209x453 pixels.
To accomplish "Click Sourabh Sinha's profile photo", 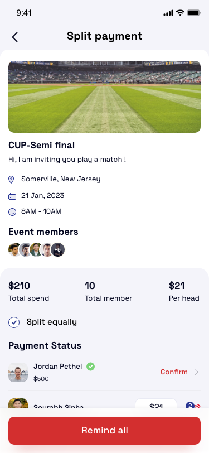I will tap(18, 403).
